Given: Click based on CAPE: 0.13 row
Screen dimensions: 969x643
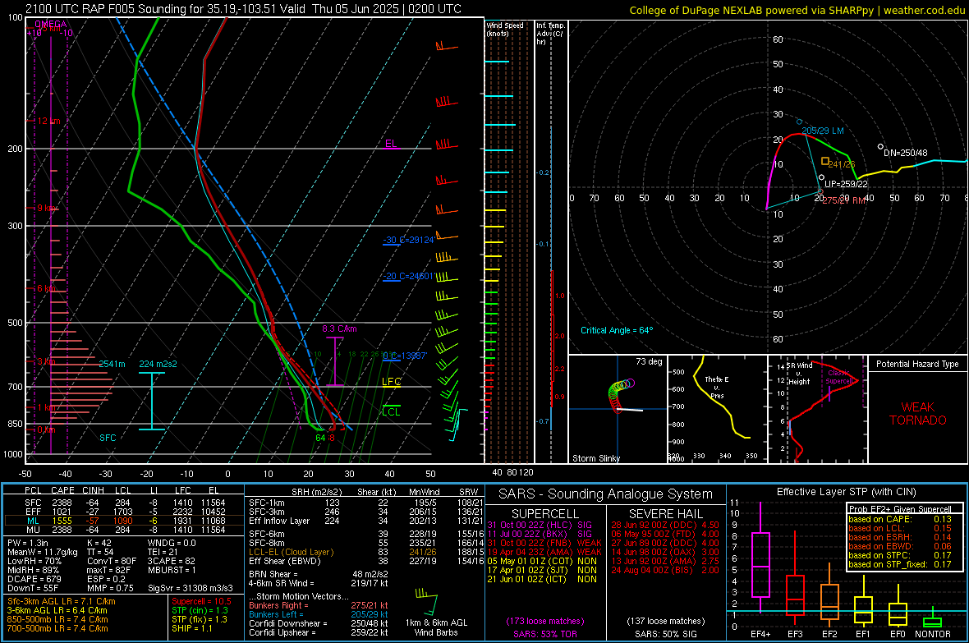Looking at the screenshot, I should tap(900, 519).
